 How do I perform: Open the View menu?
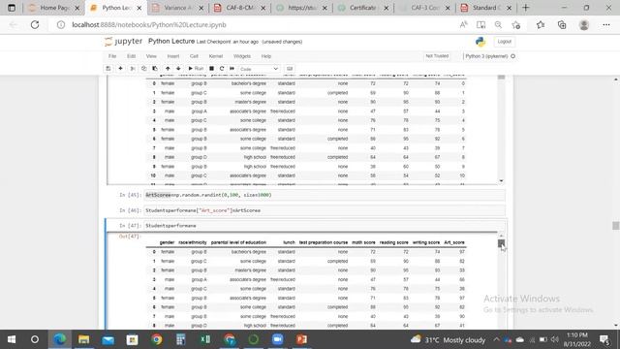(x=151, y=56)
